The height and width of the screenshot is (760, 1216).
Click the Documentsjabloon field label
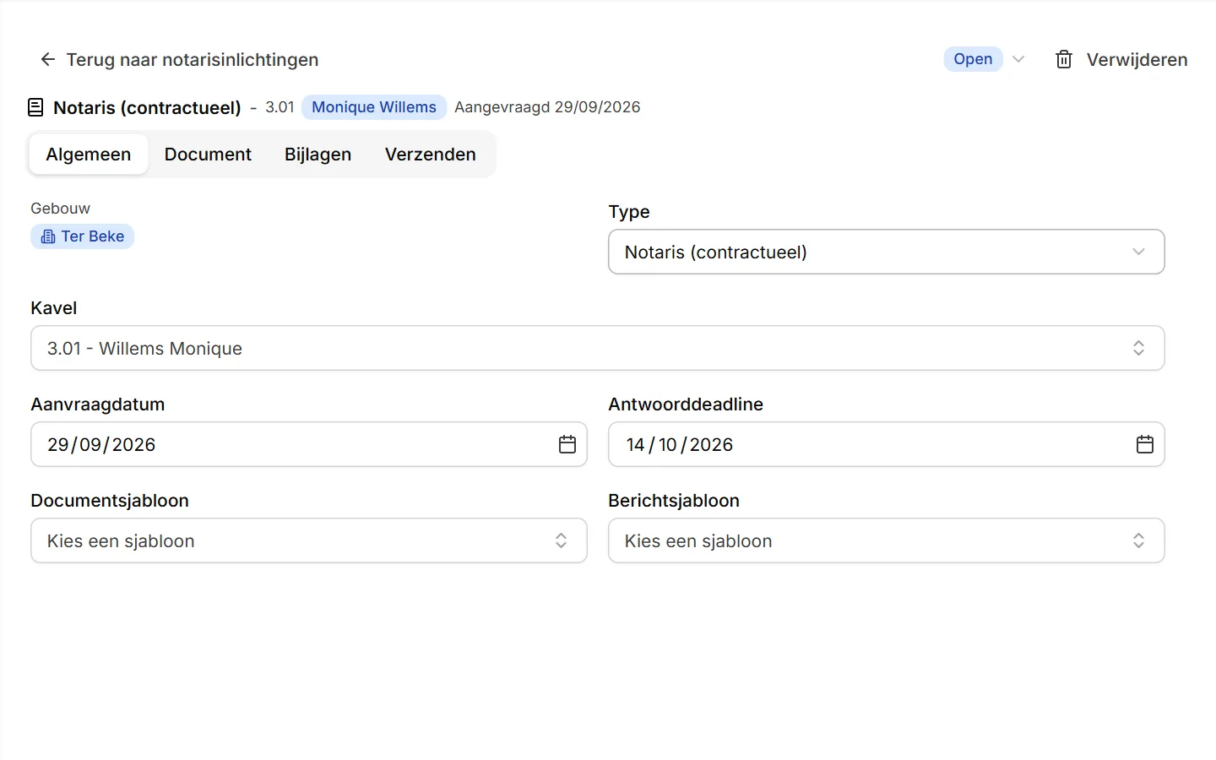click(x=110, y=501)
